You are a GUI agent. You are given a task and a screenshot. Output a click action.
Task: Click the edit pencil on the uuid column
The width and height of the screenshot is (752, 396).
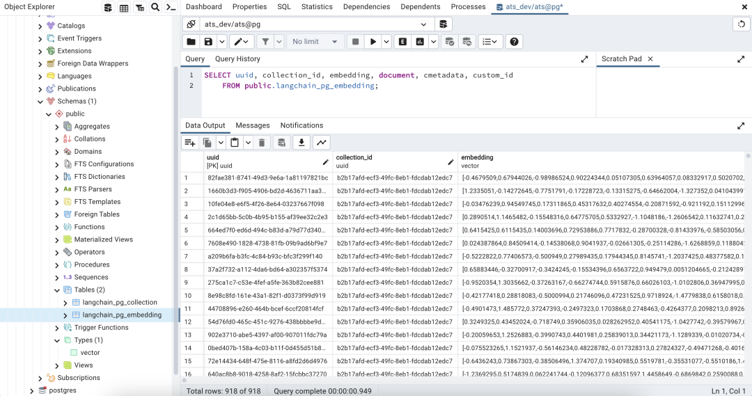pyautogui.click(x=325, y=161)
